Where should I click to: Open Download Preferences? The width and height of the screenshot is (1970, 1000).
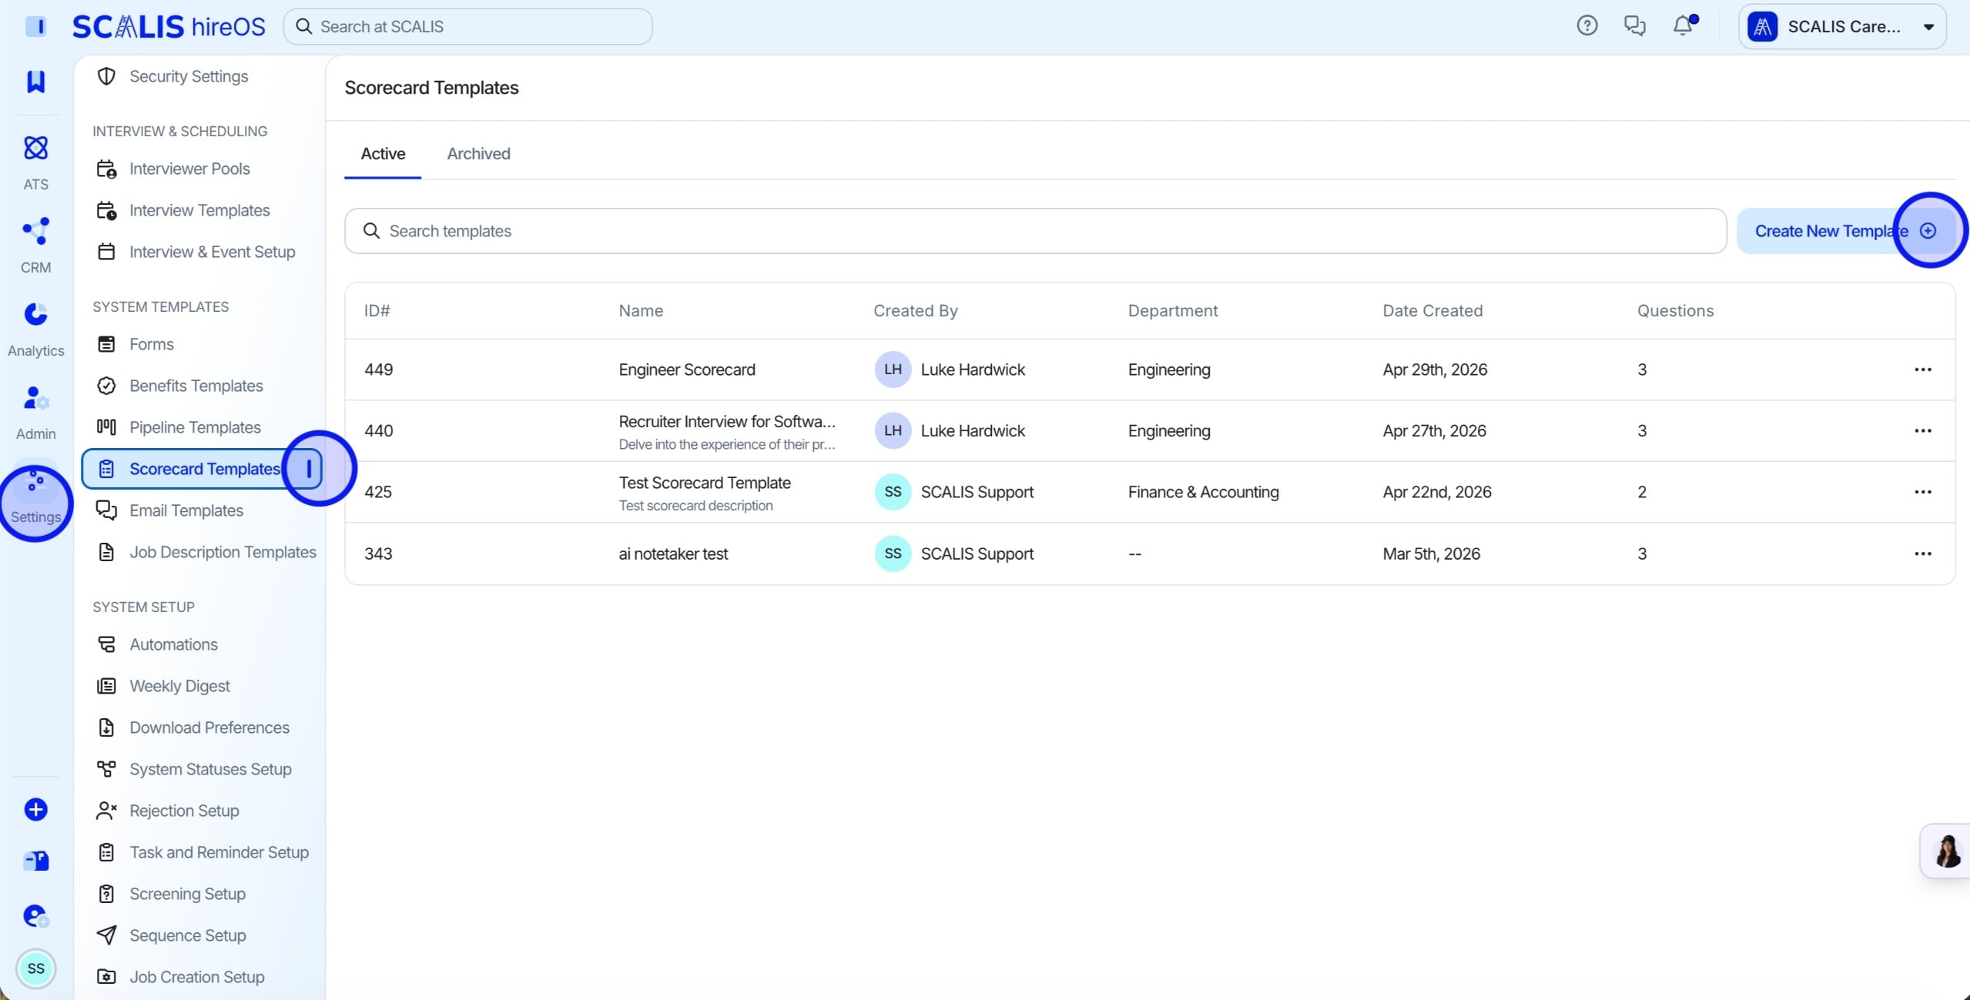[x=209, y=727]
